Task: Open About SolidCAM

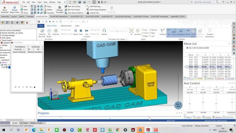Action: click(4, 10)
